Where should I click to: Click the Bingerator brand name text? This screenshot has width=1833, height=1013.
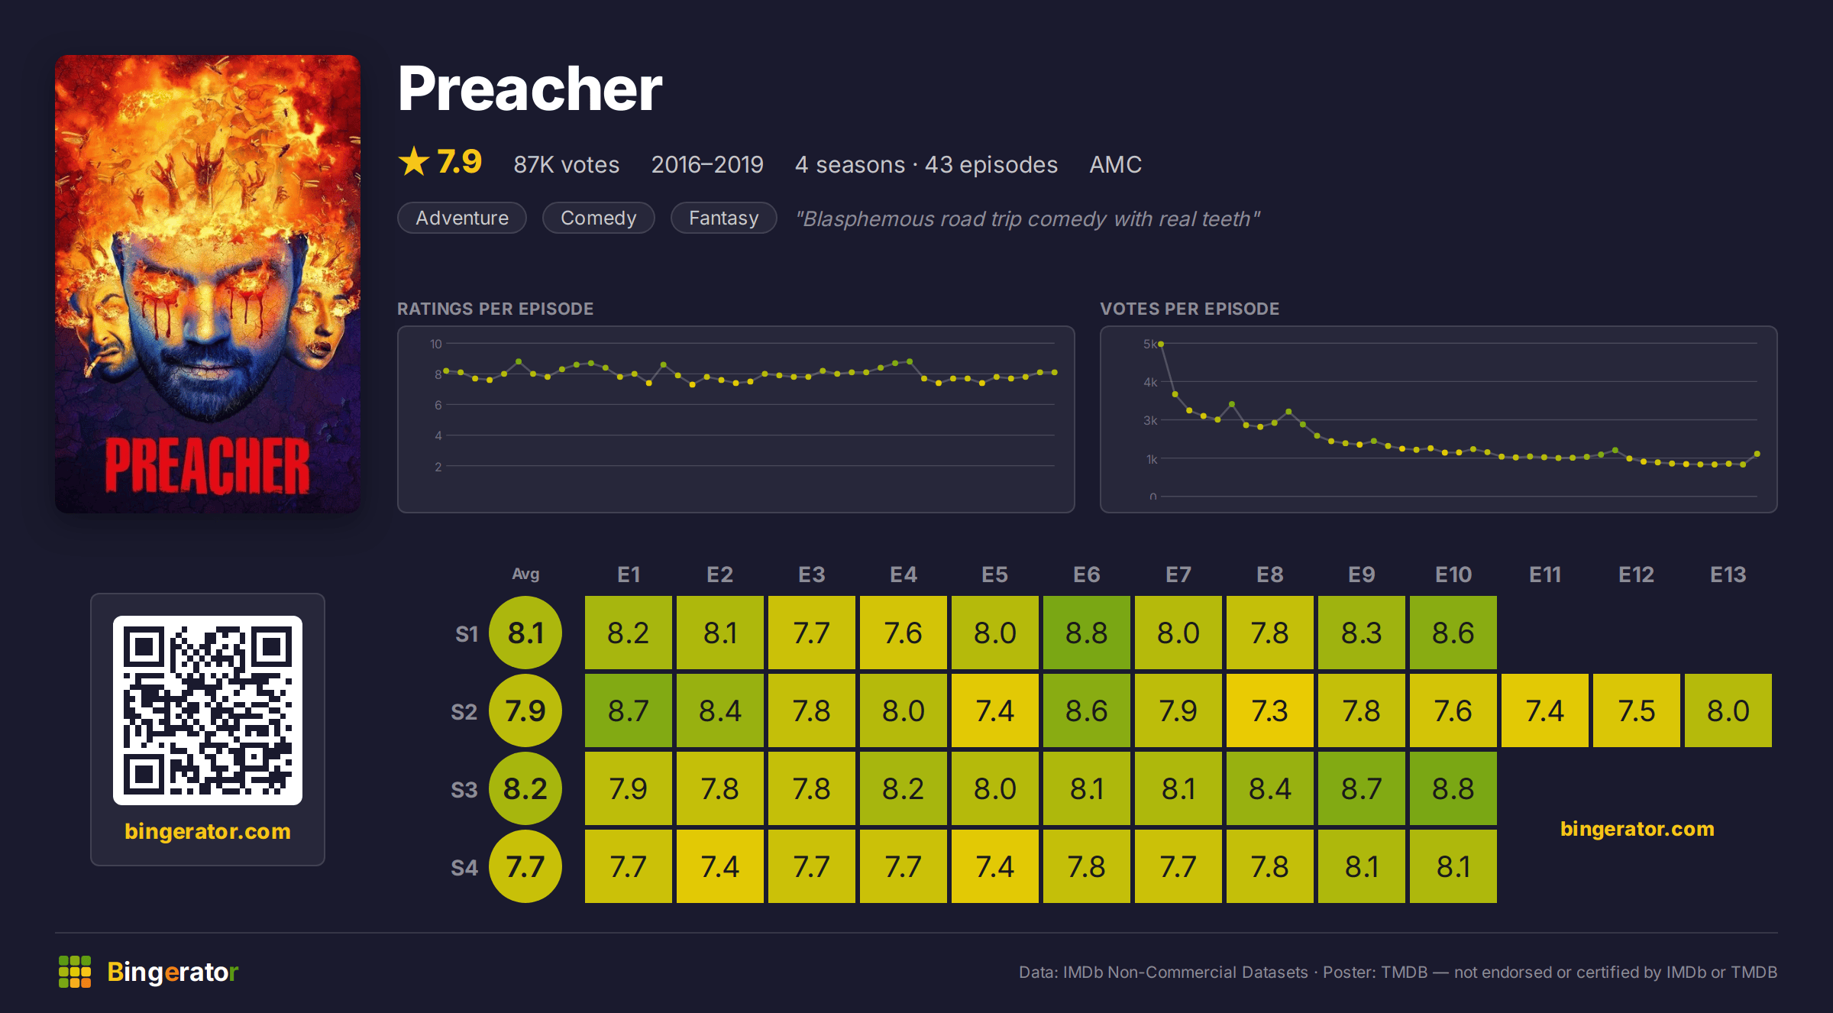click(x=173, y=972)
